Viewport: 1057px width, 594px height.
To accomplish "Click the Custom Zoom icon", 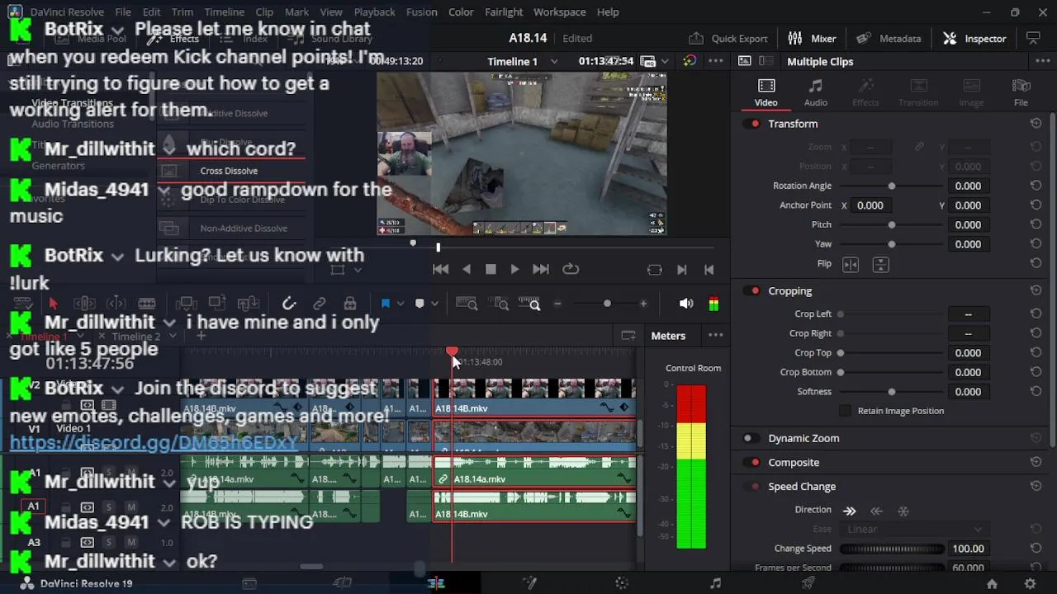I will [x=529, y=304].
